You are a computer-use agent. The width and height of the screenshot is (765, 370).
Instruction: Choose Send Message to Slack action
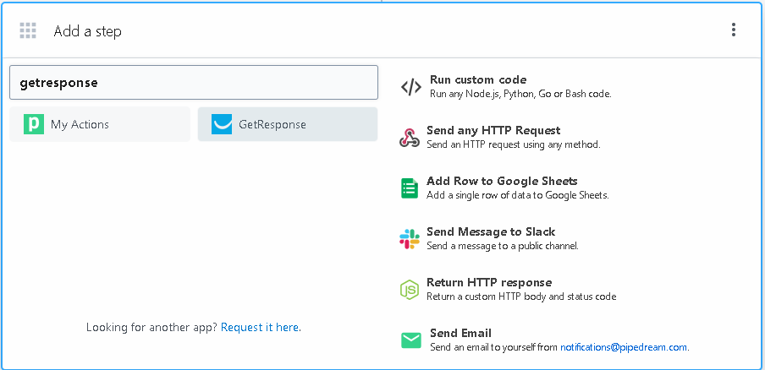[491, 231]
